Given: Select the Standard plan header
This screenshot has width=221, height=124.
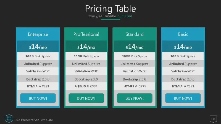Looking at the screenshot, I should coord(135,34).
